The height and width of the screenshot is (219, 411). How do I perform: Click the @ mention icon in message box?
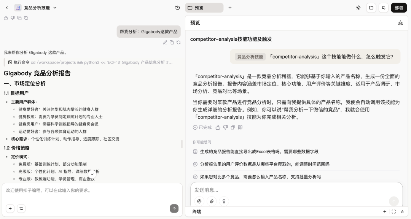point(199,201)
